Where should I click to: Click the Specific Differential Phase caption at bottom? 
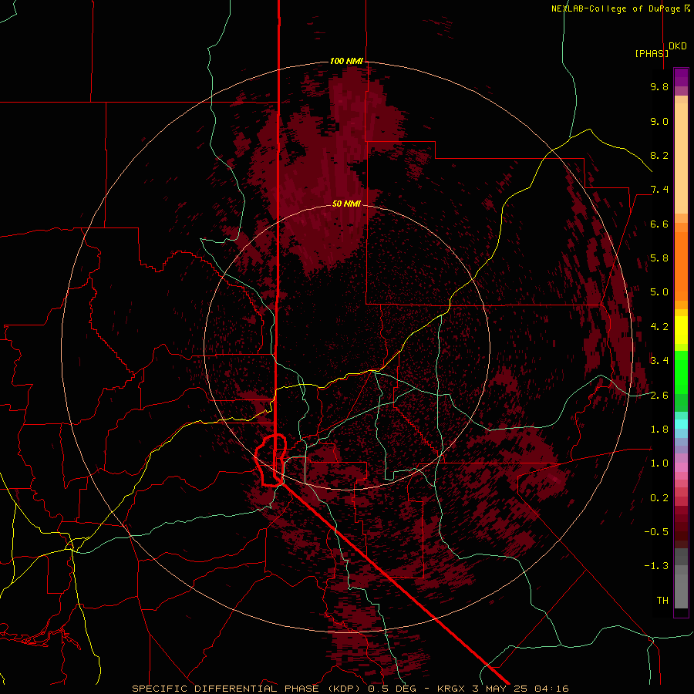(x=350, y=689)
